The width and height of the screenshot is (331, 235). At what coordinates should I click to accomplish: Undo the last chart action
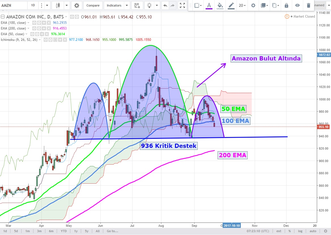pyautogui.click(x=165, y=5)
